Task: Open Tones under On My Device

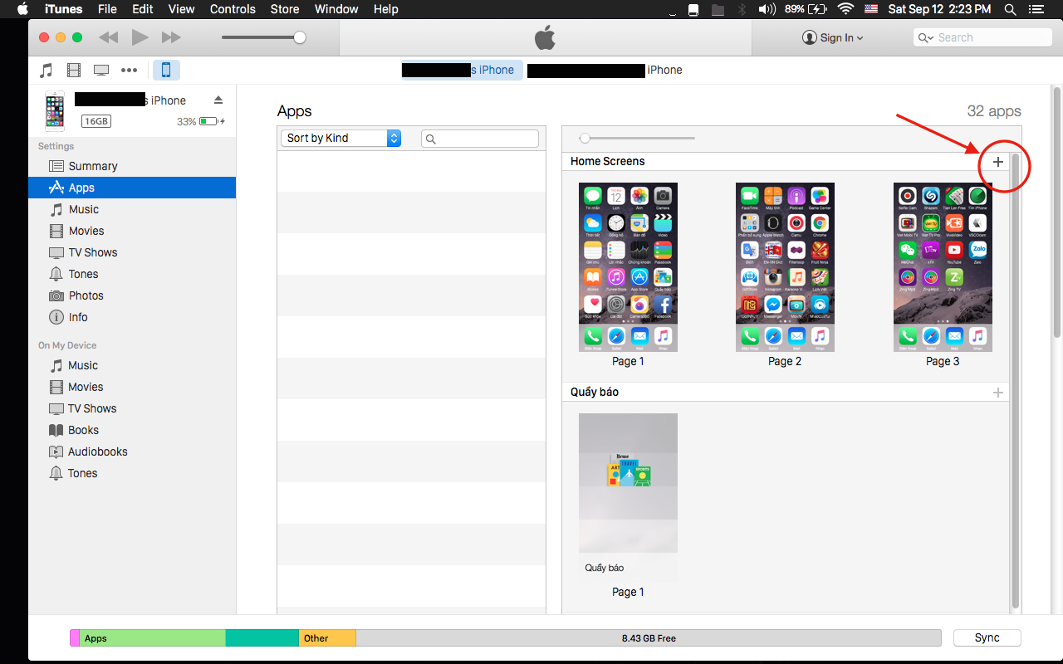Action: tap(132, 473)
